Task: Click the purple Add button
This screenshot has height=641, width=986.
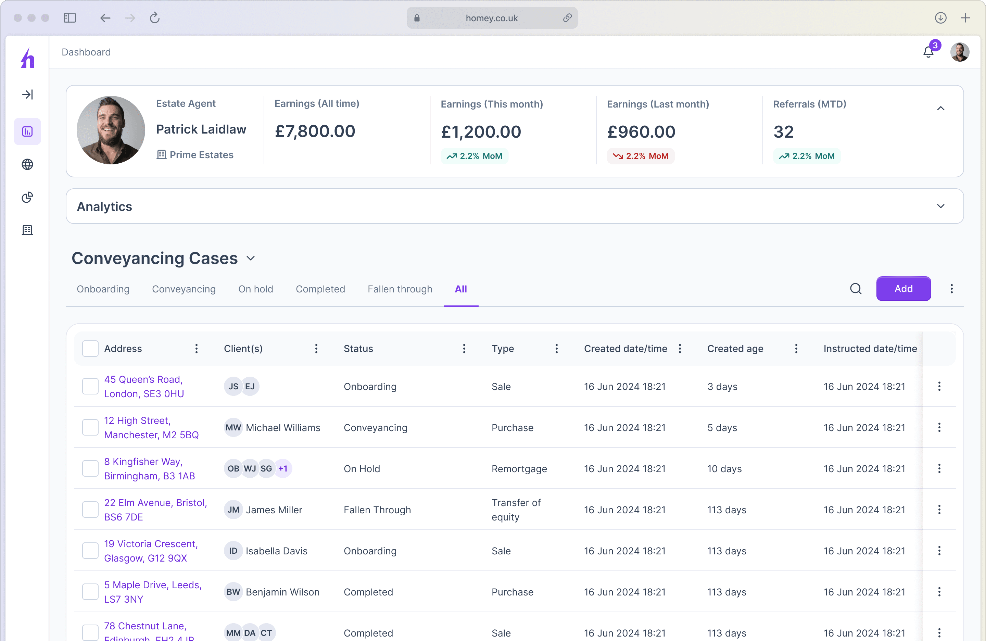Action: tap(903, 289)
